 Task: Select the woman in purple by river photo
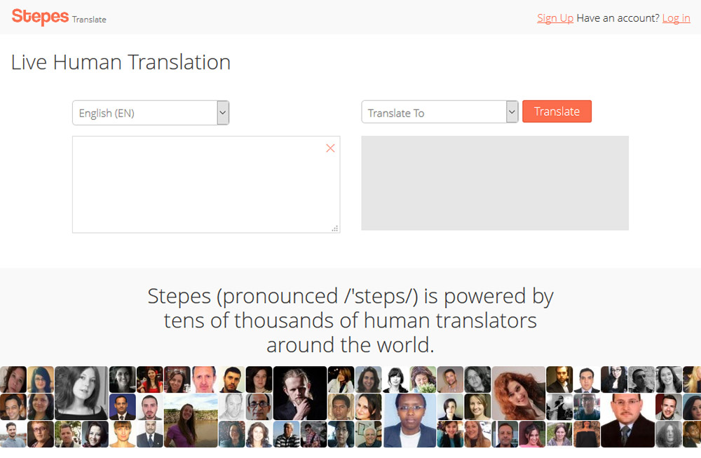point(191,420)
